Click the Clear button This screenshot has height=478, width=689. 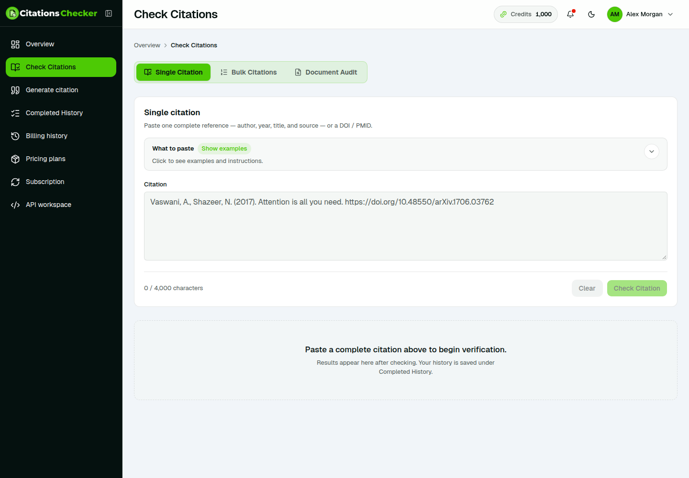(587, 288)
